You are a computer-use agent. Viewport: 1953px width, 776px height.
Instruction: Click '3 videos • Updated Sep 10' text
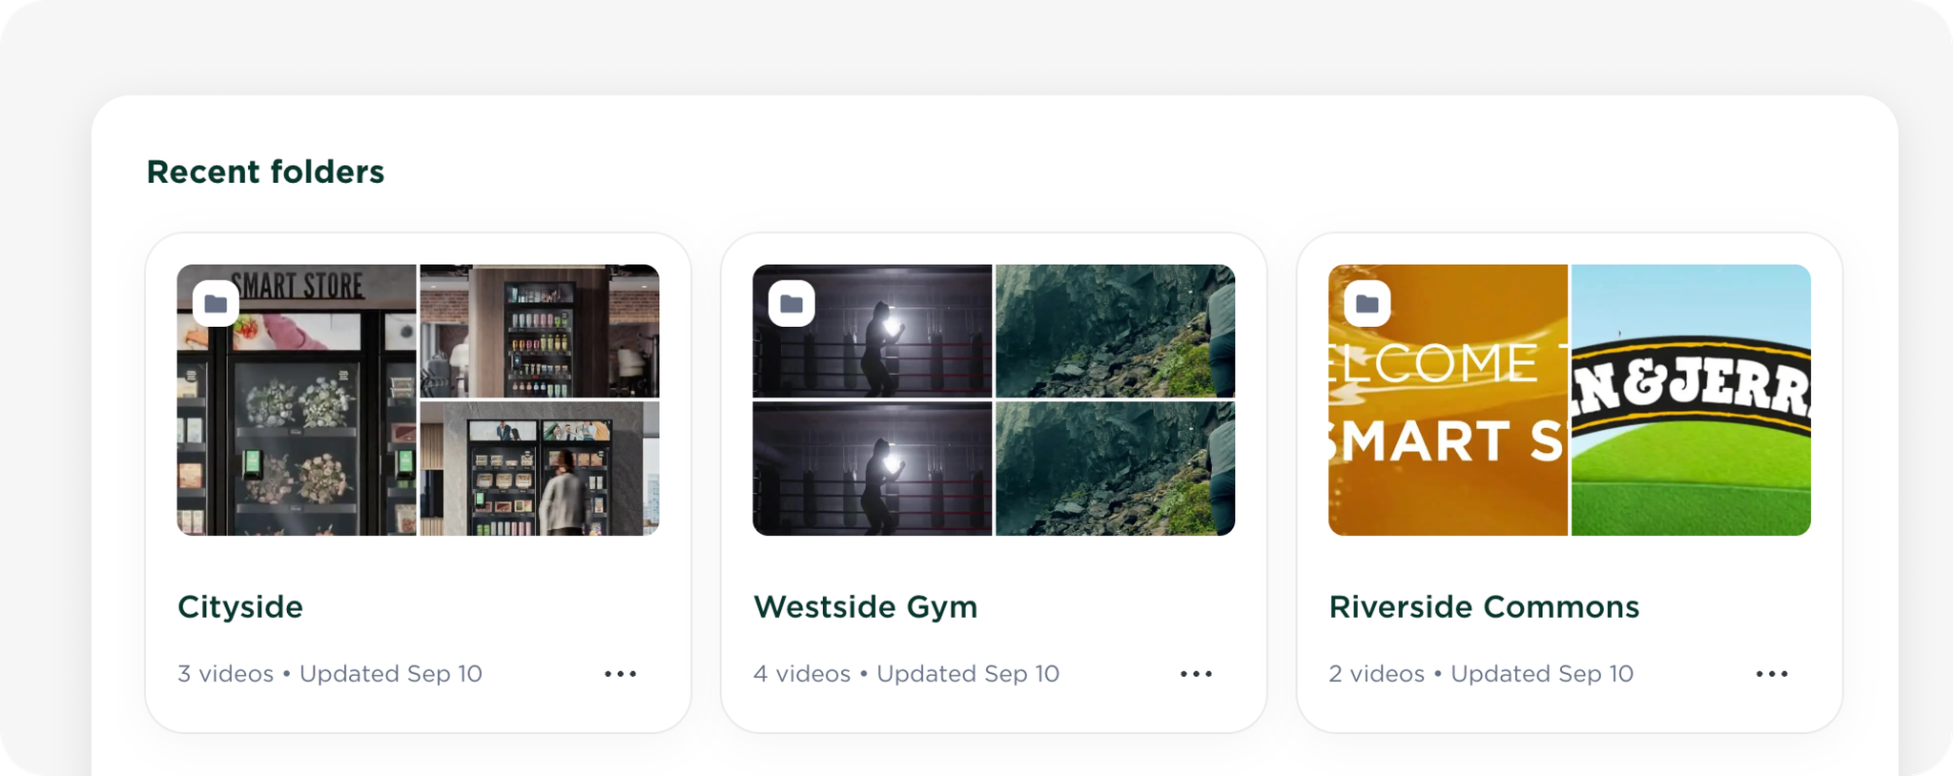click(x=330, y=674)
